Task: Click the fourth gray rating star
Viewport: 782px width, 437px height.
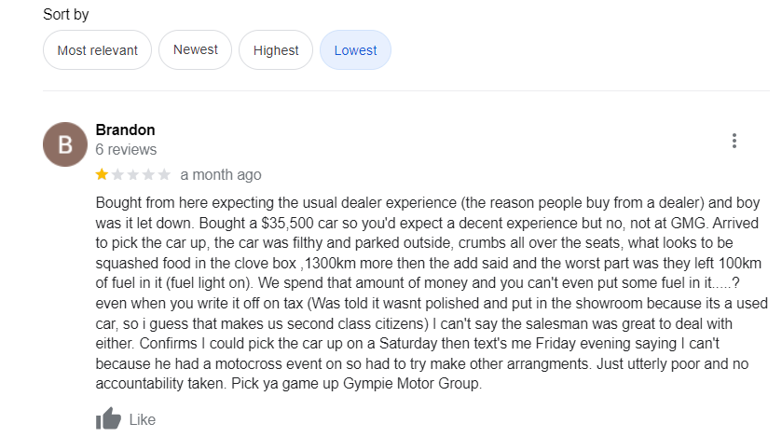Action: coord(149,174)
